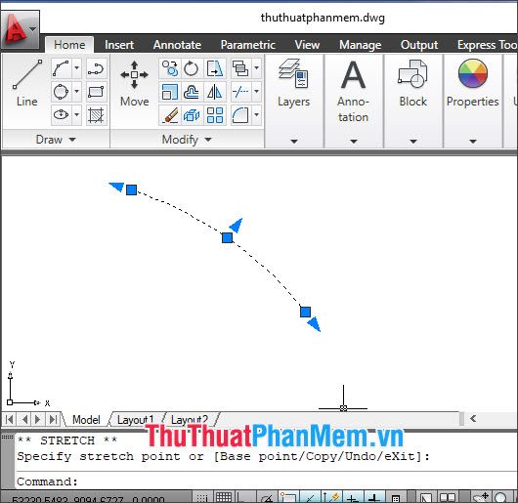Click the arc midpoint square grip
The image size is (518, 503).
pos(228,237)
